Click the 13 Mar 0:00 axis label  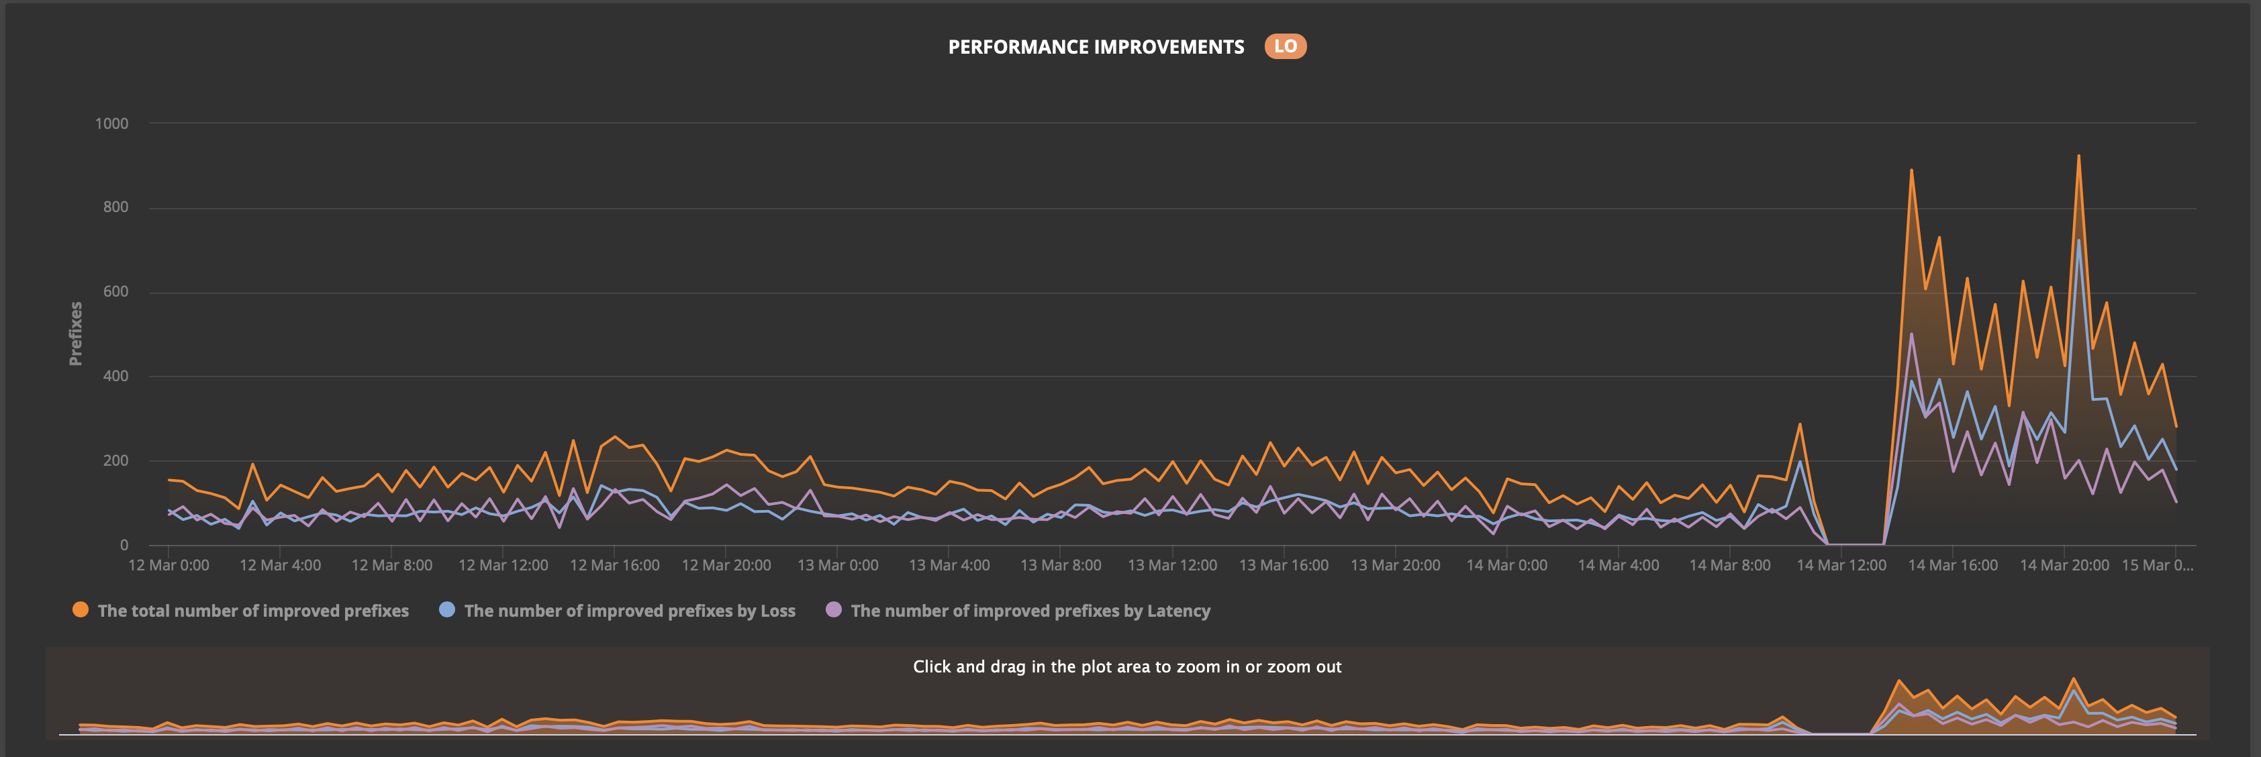point(837,565)
